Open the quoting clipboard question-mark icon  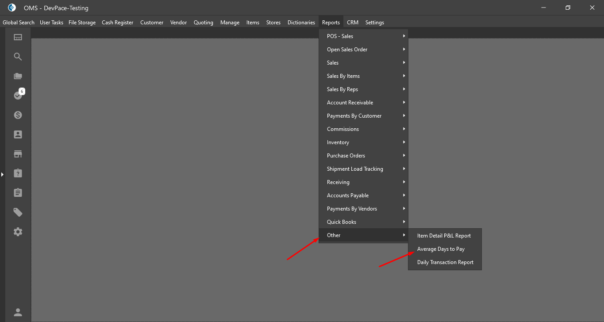pos(18,173)
